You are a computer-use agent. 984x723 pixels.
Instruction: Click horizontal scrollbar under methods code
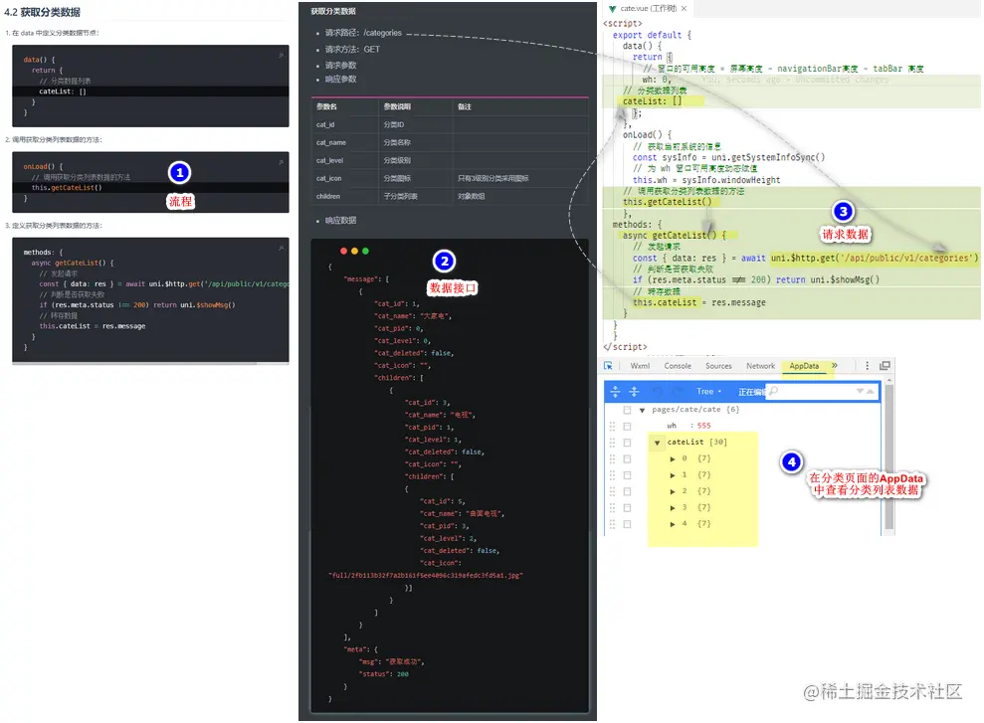coord(134,363)
